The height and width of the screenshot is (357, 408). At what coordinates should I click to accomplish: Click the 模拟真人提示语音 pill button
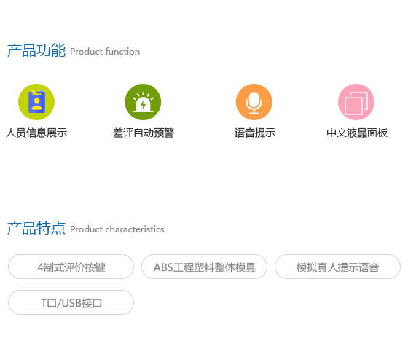(337, 267)
